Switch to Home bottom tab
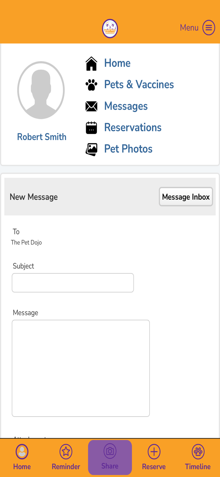This screenshot has width=220, height=477. [x=22, y=457]
